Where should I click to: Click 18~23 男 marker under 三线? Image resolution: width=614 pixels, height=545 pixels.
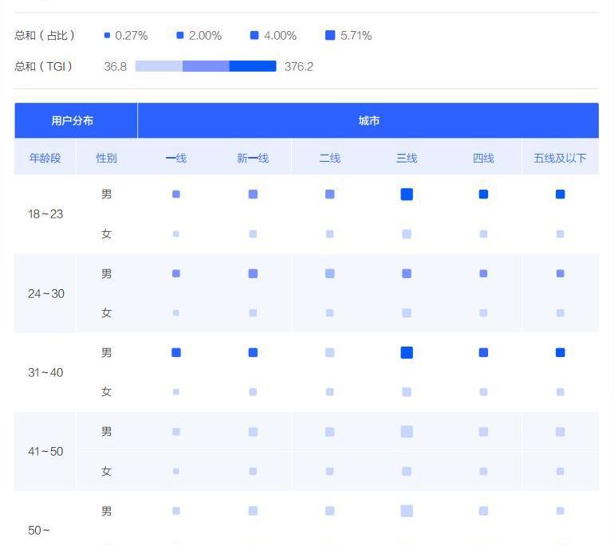pyautogui.click(x=407, y=194)
